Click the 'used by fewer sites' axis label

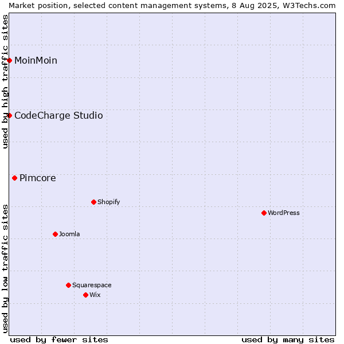tap(59, 340)
